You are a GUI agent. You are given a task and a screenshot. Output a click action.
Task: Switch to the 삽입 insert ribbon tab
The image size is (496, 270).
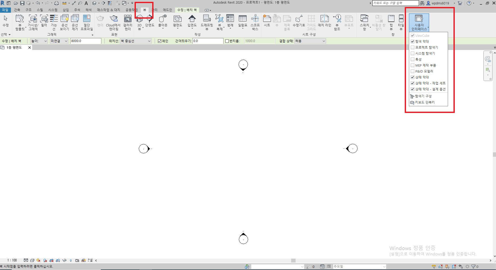click(66, 10)
